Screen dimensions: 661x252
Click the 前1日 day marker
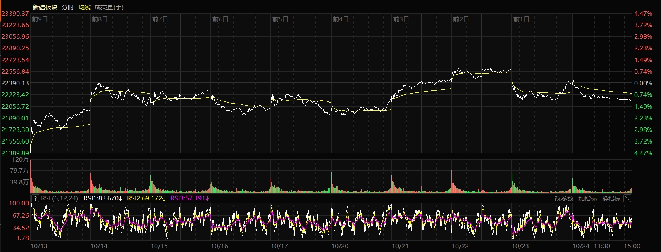521,19
